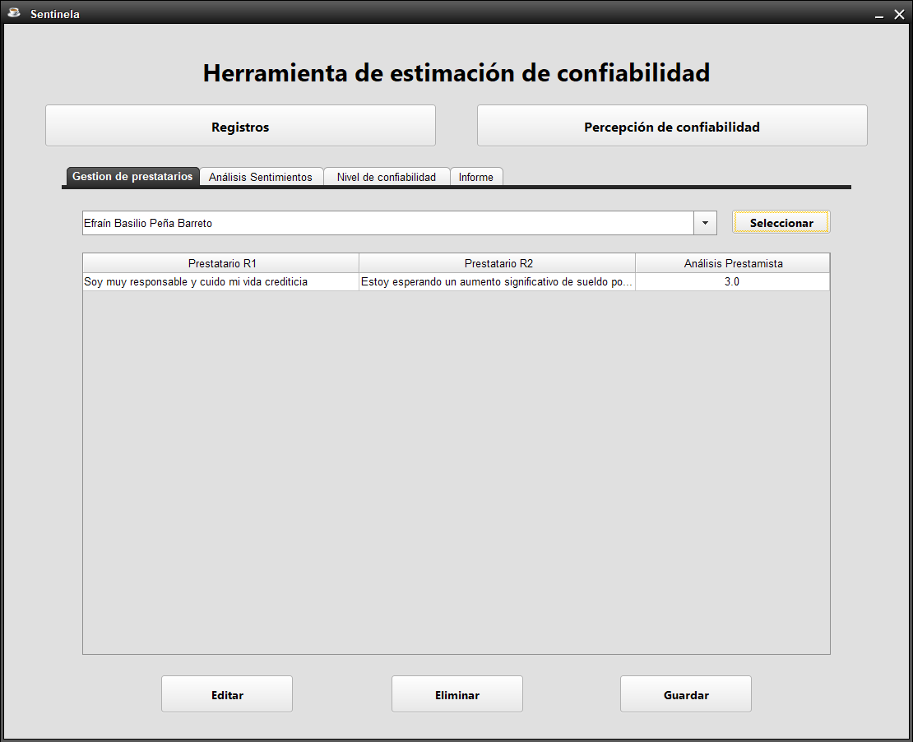The height and width of the screenshot is (742, 913).
Task: Open the Registros section
Action: (240, 127)
